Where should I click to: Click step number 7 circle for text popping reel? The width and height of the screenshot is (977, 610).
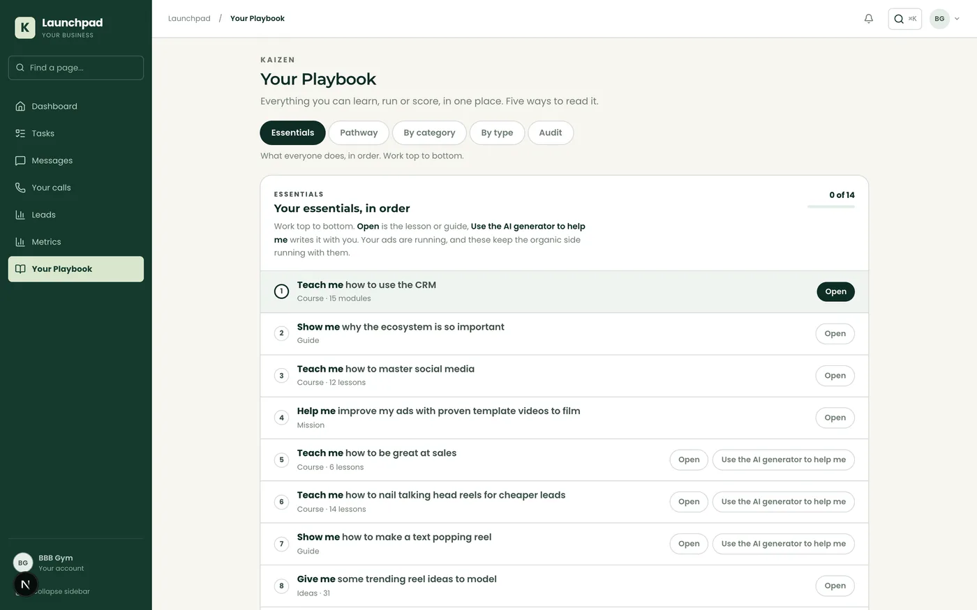click(281, 544)
